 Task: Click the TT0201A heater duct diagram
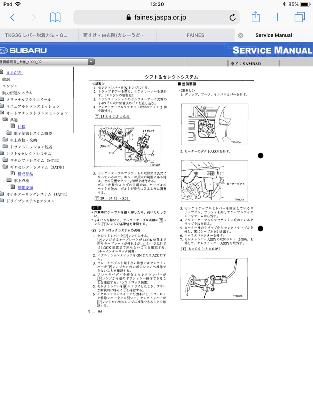click(215, 181)
